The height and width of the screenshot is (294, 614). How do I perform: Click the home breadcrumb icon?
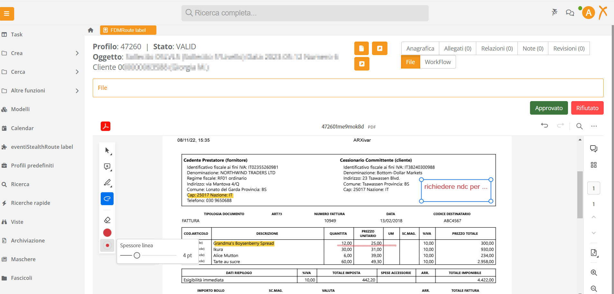(x=90, y=30)
